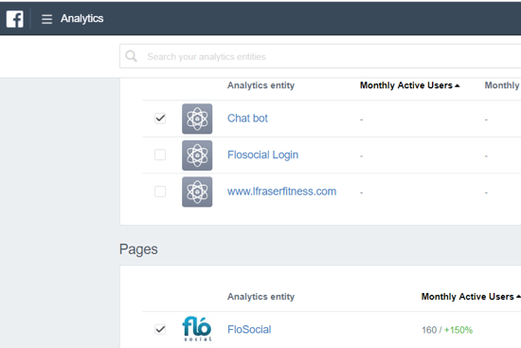Open the FloSocial page link

pos(249,329)
